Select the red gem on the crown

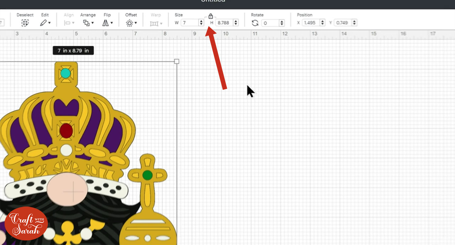pos(66,131)
